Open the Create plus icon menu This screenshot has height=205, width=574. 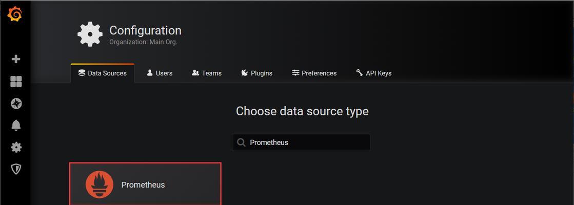click(16, 59)
